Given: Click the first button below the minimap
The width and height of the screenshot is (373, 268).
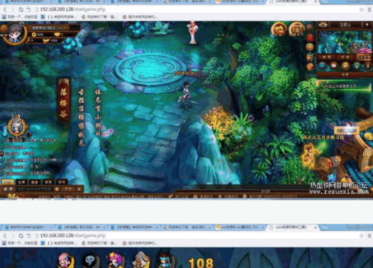Looking at the screenshot, I should point(327,57).
